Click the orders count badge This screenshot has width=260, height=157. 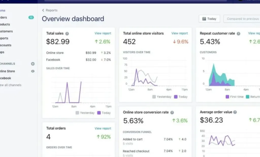(x=31, y=18)
